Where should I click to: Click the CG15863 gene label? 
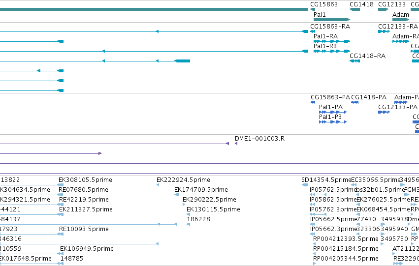(x=324, y=4)
